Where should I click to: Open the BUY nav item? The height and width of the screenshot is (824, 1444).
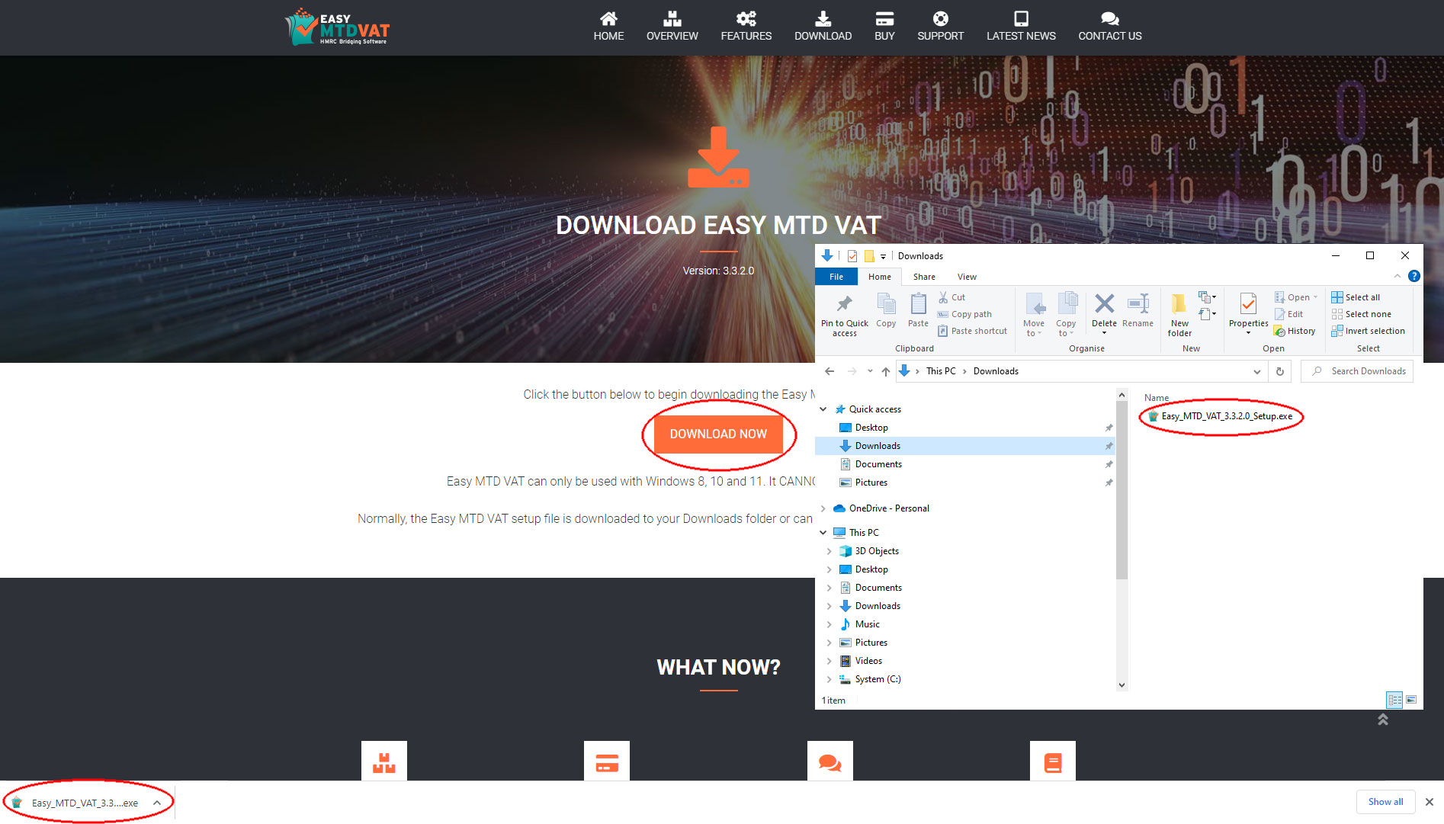click(884, 27)
